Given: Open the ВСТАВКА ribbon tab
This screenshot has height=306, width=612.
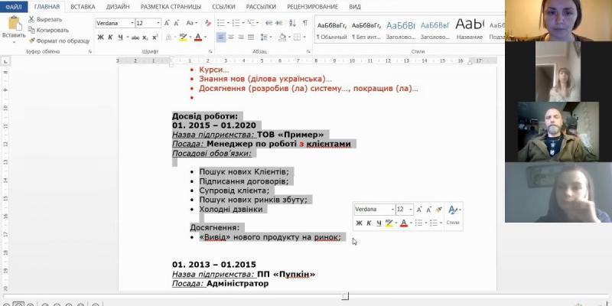Looking at the screenshot, I should coord(82,6).
